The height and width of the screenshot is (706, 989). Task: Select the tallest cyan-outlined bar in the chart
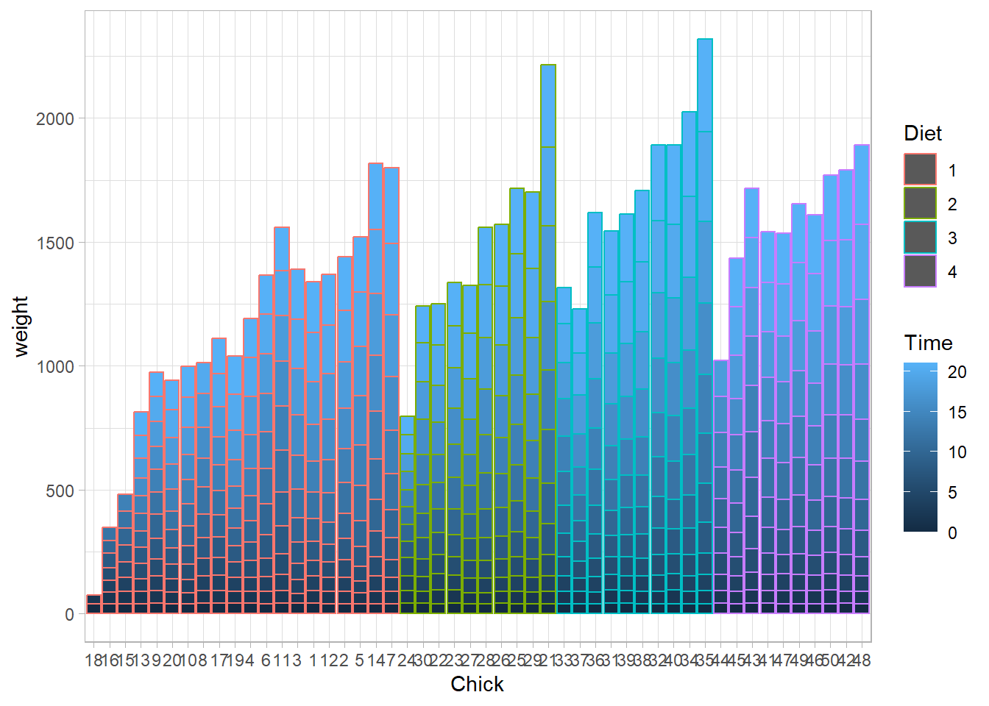tap(704, 324)
